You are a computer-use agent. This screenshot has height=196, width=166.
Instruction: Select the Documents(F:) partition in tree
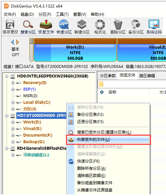38,135
